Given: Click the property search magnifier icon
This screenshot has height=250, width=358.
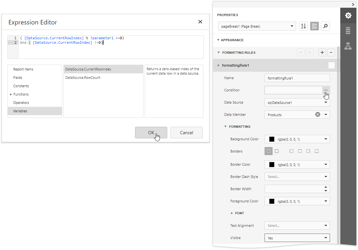Looking at the screenshot, I should coord(325,26).
